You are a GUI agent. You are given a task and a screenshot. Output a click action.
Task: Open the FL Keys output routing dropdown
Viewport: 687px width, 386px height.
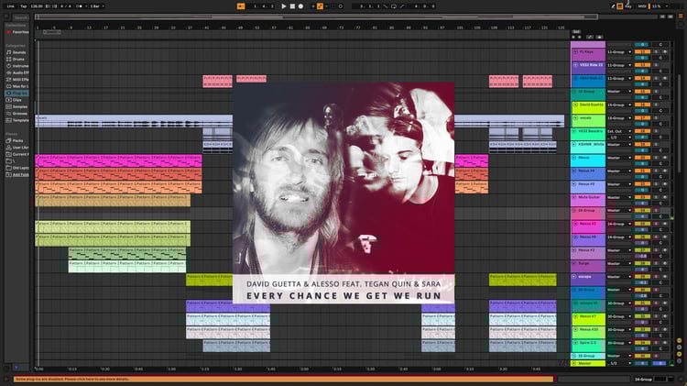click(x=619, y=52)
